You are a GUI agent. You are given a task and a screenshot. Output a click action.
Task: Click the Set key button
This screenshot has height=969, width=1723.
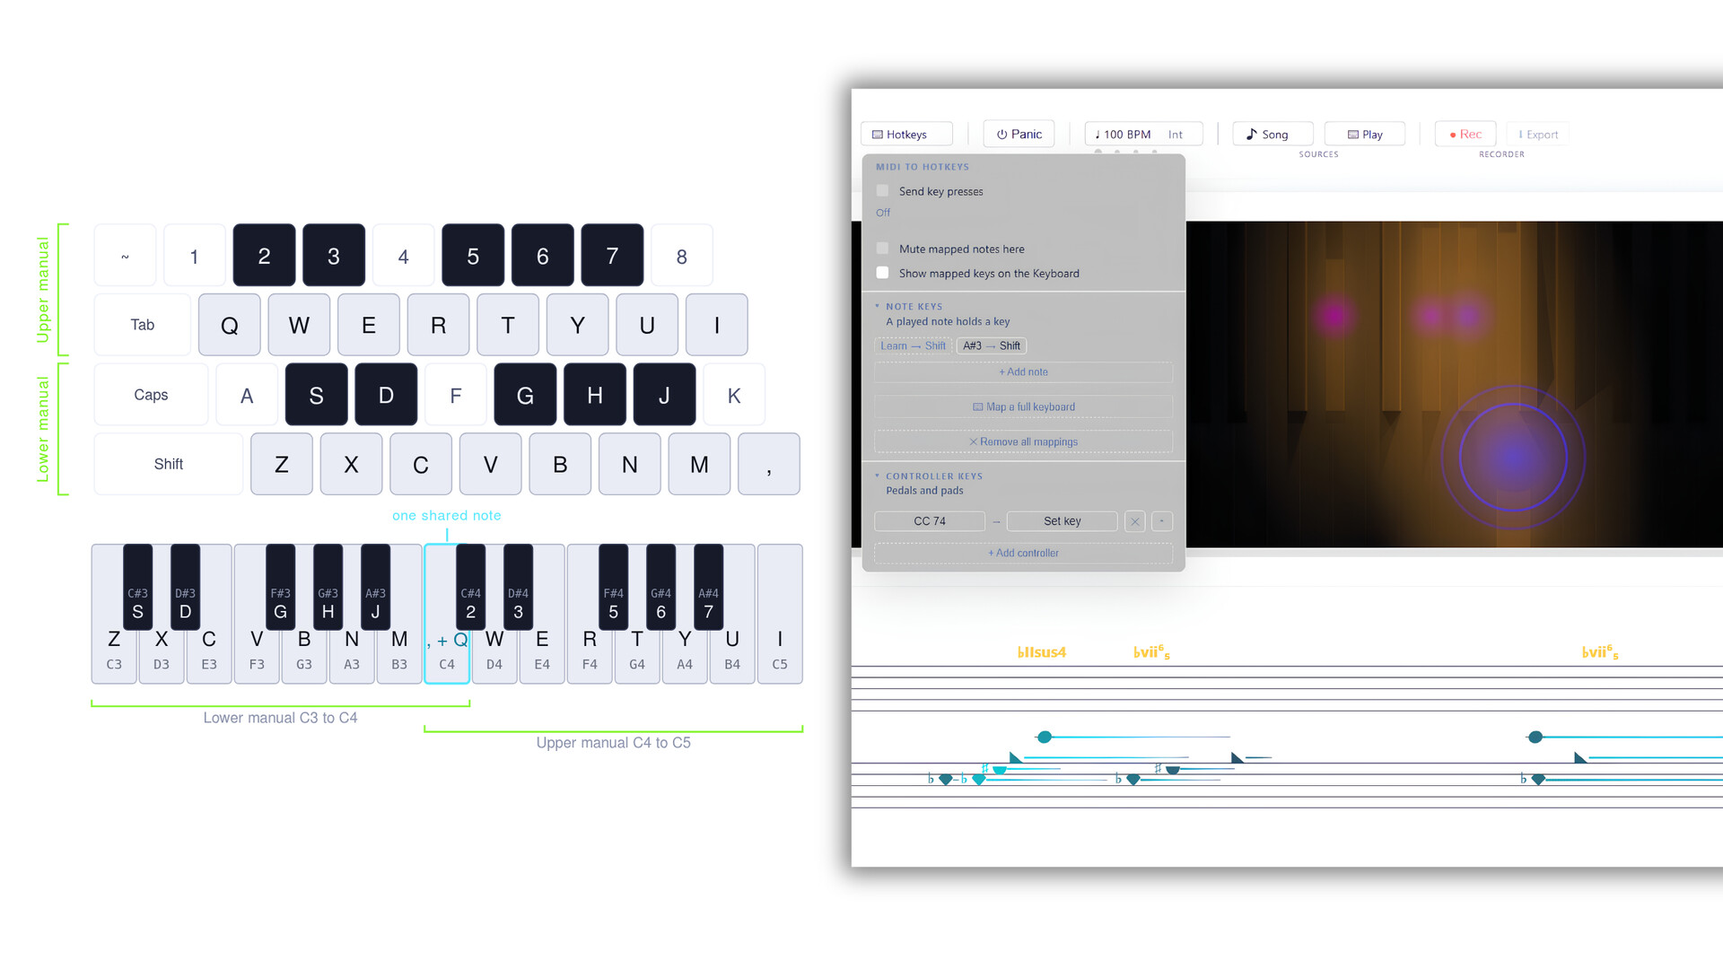(x=1062, y=521)
